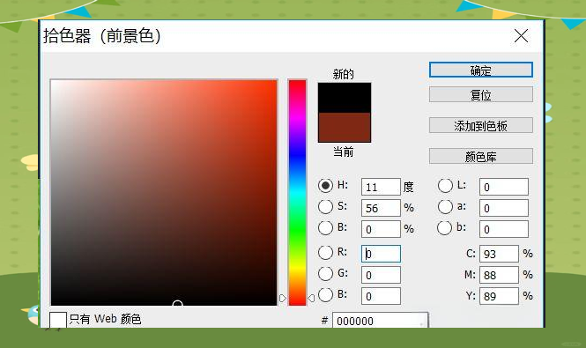Screen dimensions: 586x348
Task: Enable the 只有 Web 颜色 checkbox
Action: (x=58, y=320)
